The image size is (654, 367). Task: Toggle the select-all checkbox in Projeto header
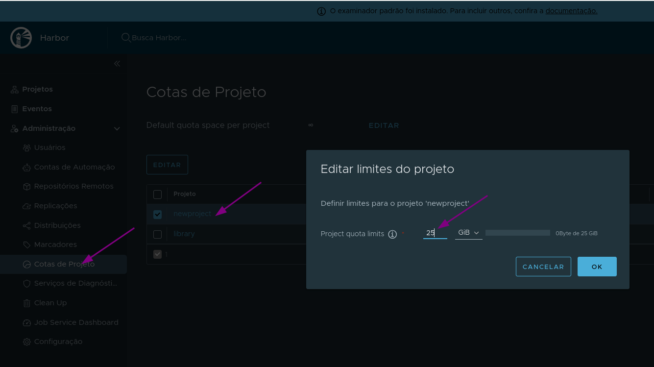157,194
